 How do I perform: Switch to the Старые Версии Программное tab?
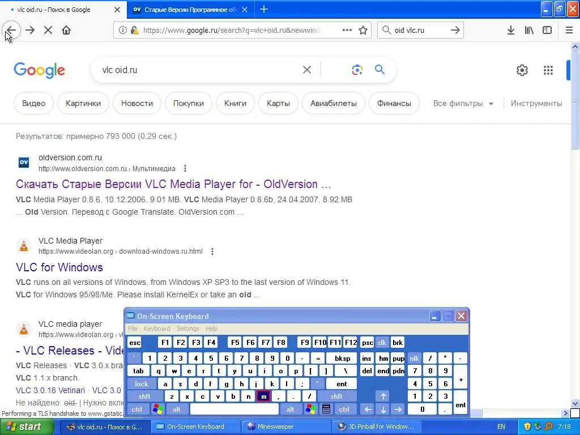190,10
